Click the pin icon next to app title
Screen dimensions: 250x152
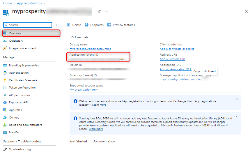coord(99,11)
